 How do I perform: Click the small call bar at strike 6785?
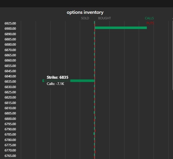click(94, 134)
